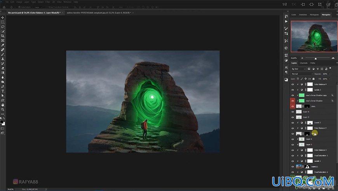Viewport: 338px width, 191px height.
Task: Switch to the Paths tab
Action: [x=313, y=63]
